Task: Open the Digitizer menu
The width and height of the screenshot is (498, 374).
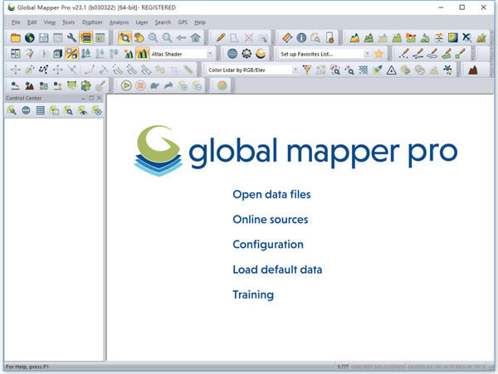Action: click(x=92, y=22)
